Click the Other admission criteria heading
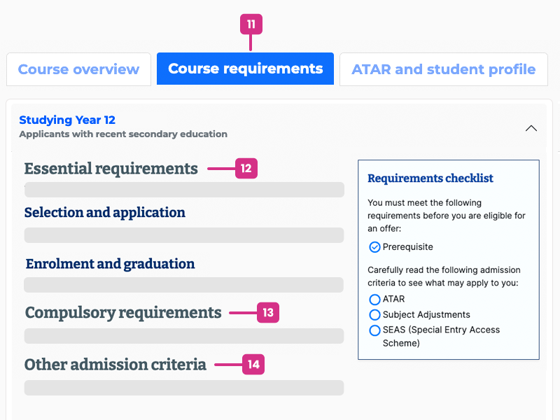 coord(115,365)
